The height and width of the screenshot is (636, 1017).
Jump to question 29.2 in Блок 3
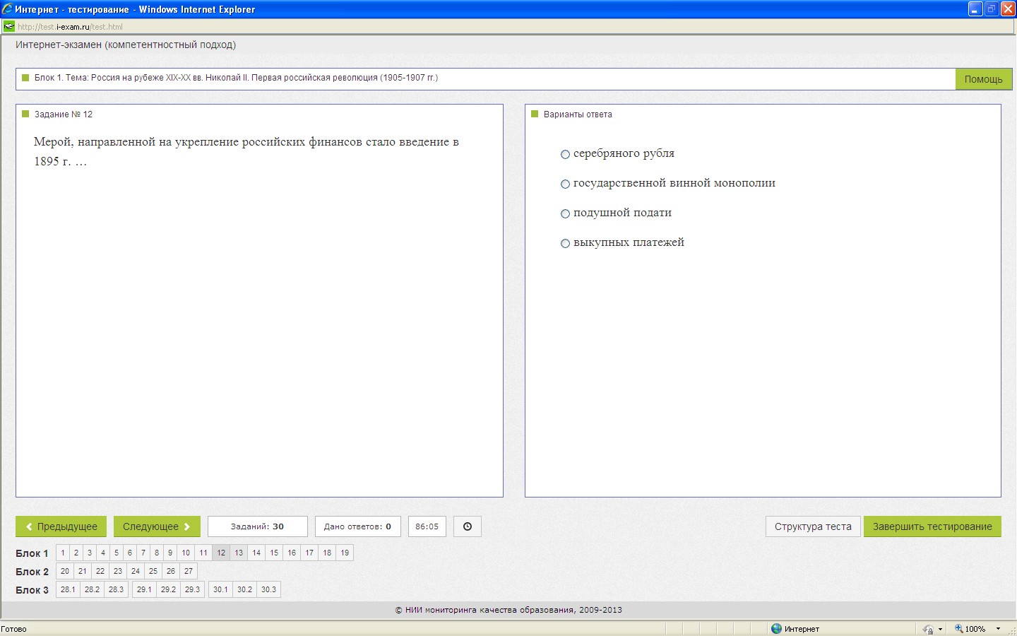168,589
